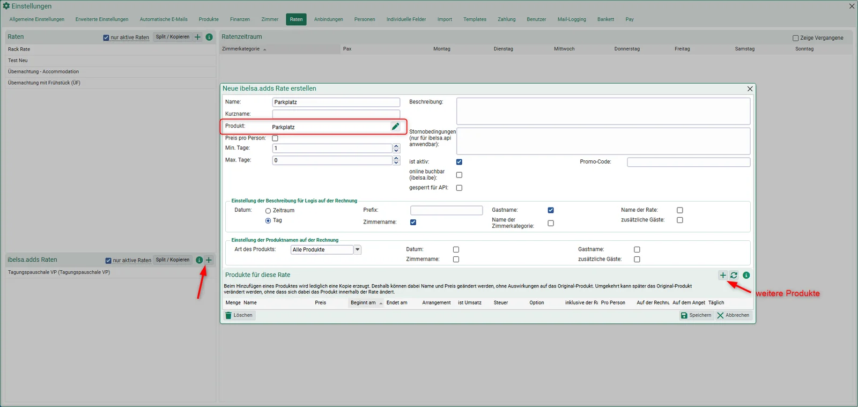Click Split / Kopieren in ibelsa.adds Raten
Viewport: 858px width, 407px height.
point(173,260)
